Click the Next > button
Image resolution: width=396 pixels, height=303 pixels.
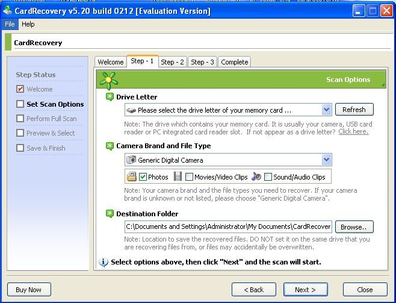coord(306,290)
